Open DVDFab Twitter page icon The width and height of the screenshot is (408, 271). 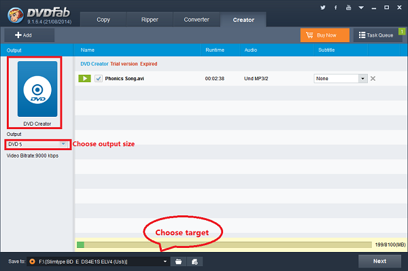(x=323, y=7)
